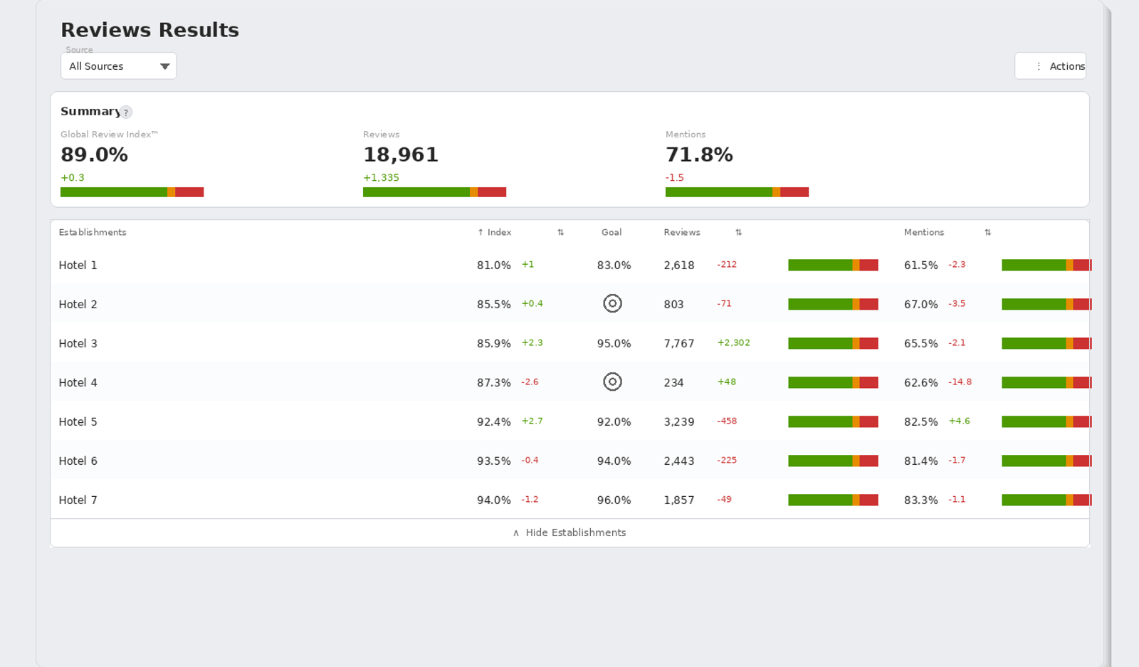
Task: Click the sort arrows icon beside Index header
Action: tap(560, 233)
